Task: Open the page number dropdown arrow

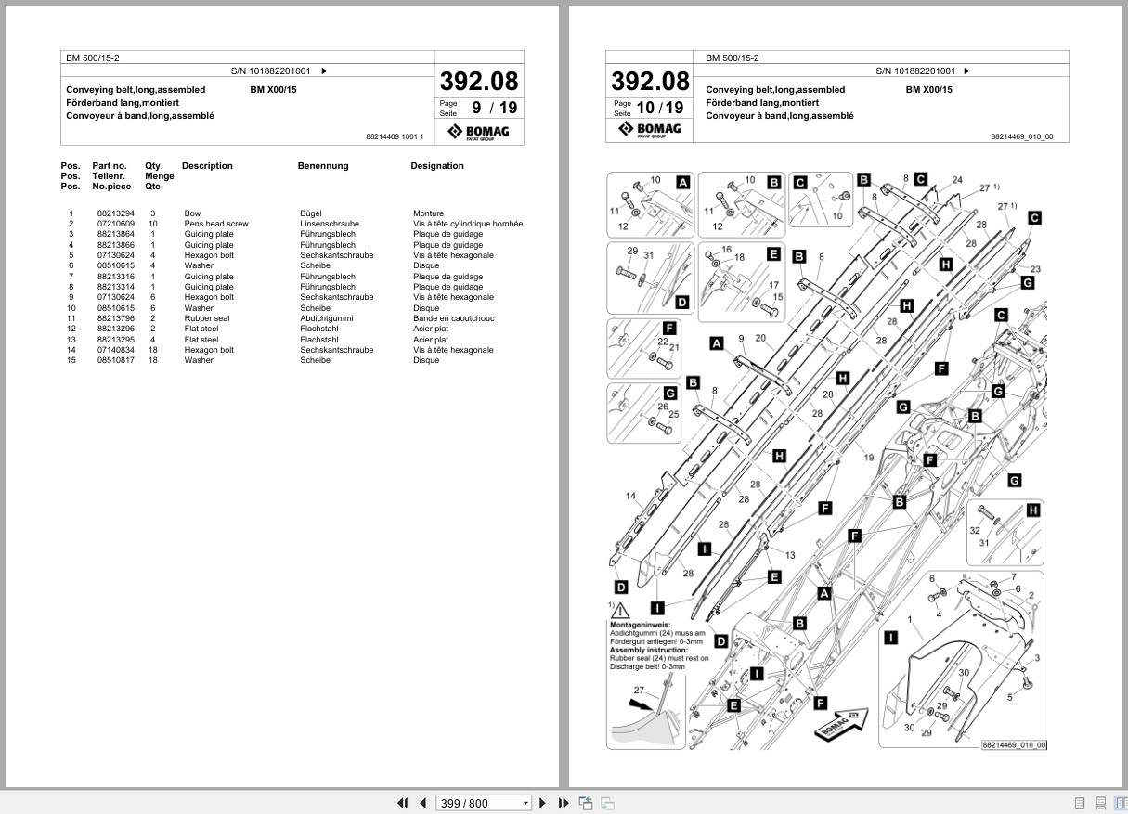Action: [x=526, y=804]
